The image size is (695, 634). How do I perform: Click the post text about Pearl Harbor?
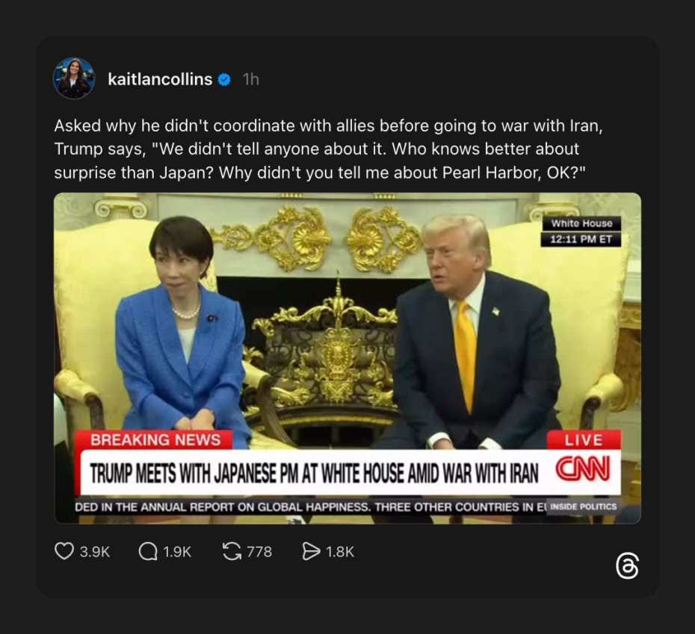[x=328, y=149]
